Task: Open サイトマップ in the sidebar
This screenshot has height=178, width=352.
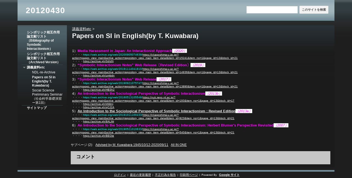Action: 37,108
